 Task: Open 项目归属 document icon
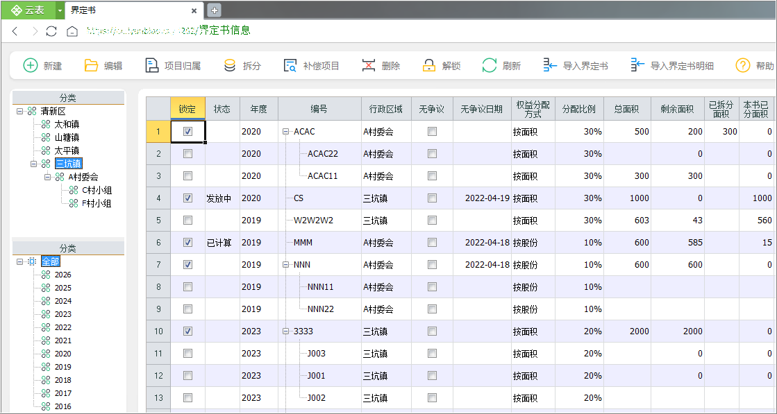pos(151,65)
